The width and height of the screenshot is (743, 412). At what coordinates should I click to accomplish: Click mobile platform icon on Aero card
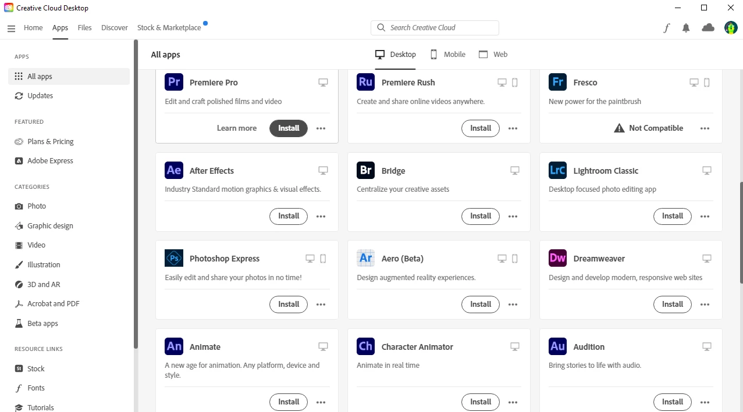point(515,259)
